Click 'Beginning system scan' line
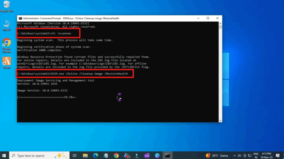This screenshot has width=284, height=159. tap(65, 40)
